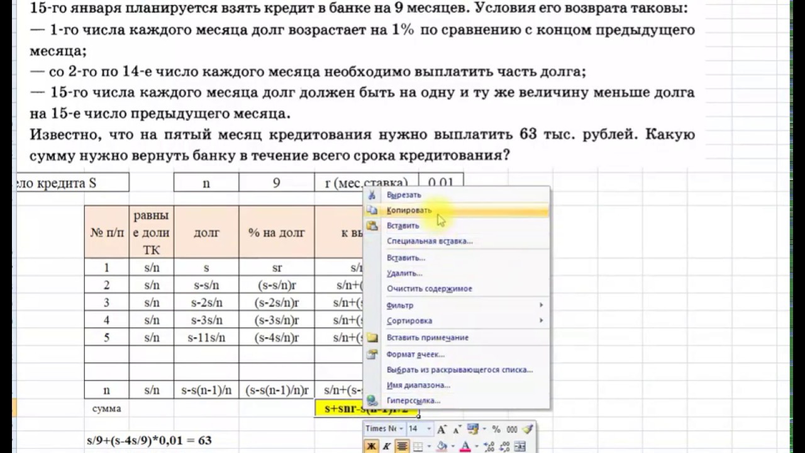The width and height of the screenshot is (805, 453).
Task: Open fill color dropdown arrow
Action: pos(453,446)
